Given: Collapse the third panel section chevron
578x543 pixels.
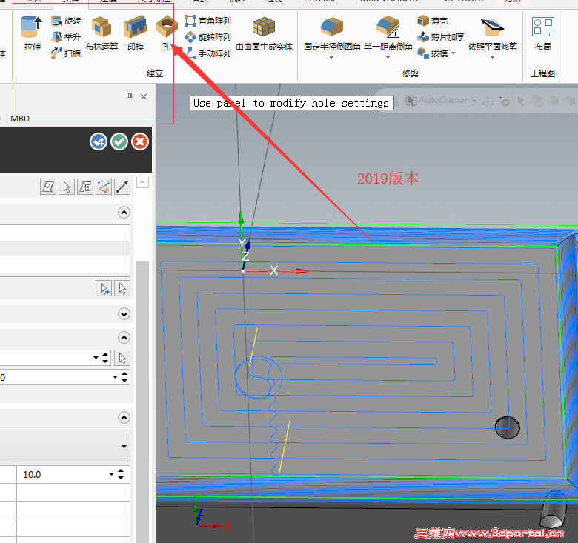Looking at the screenshot, I should [124, 338].
